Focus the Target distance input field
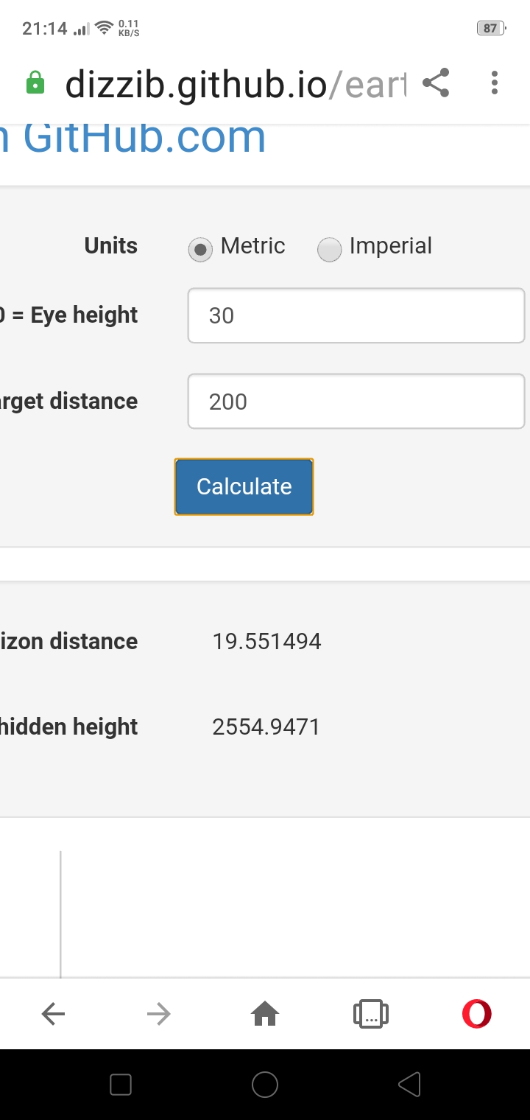 pyautogui.click(x=356, y=402)
